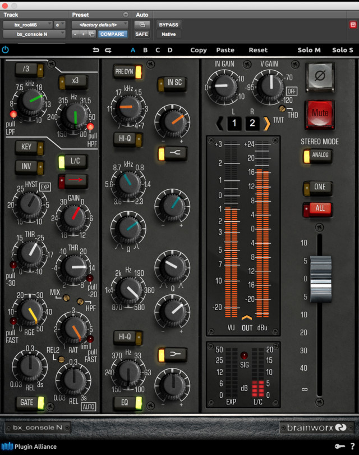The image size is (359, 455).
Task: Select settings bank D
Action: [170, 50]
